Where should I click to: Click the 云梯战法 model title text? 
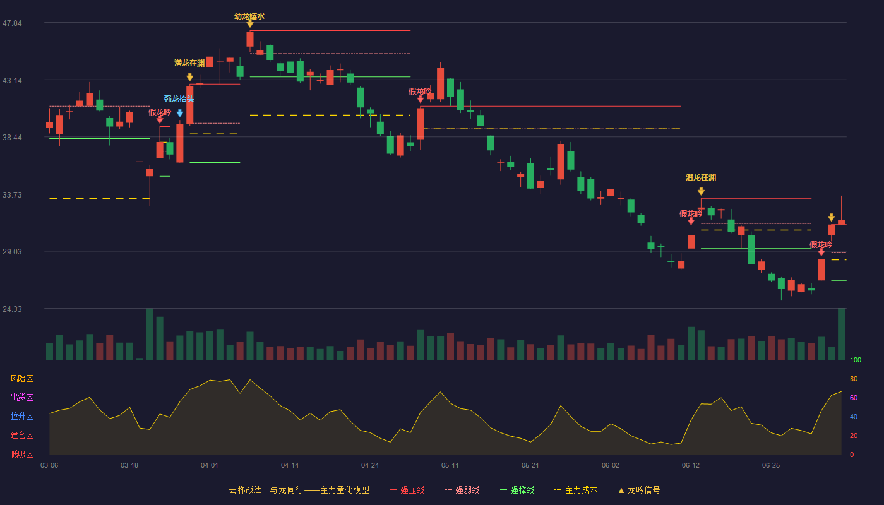[x=299, y=490]
